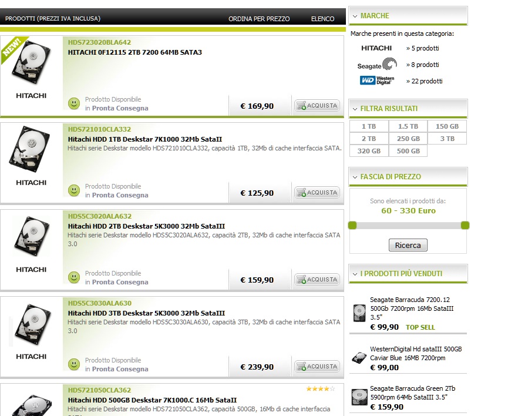
Task: Click star rating of Hitachi 500GB Deskstar
Action: 321,388
